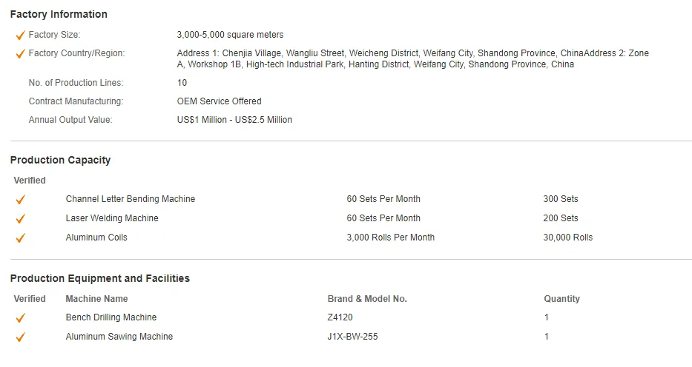This screenshot has width=692, height=367.
Task: Click the Production Capacity heading
Action: (x=60, y=160)
